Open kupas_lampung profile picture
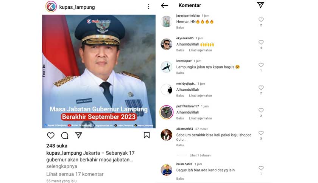The image size is (318, 183). pyautogui.click(x=51, y=7)
